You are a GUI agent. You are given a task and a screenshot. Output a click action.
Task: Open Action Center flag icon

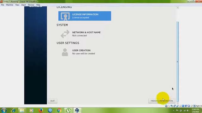click(177, 110)
